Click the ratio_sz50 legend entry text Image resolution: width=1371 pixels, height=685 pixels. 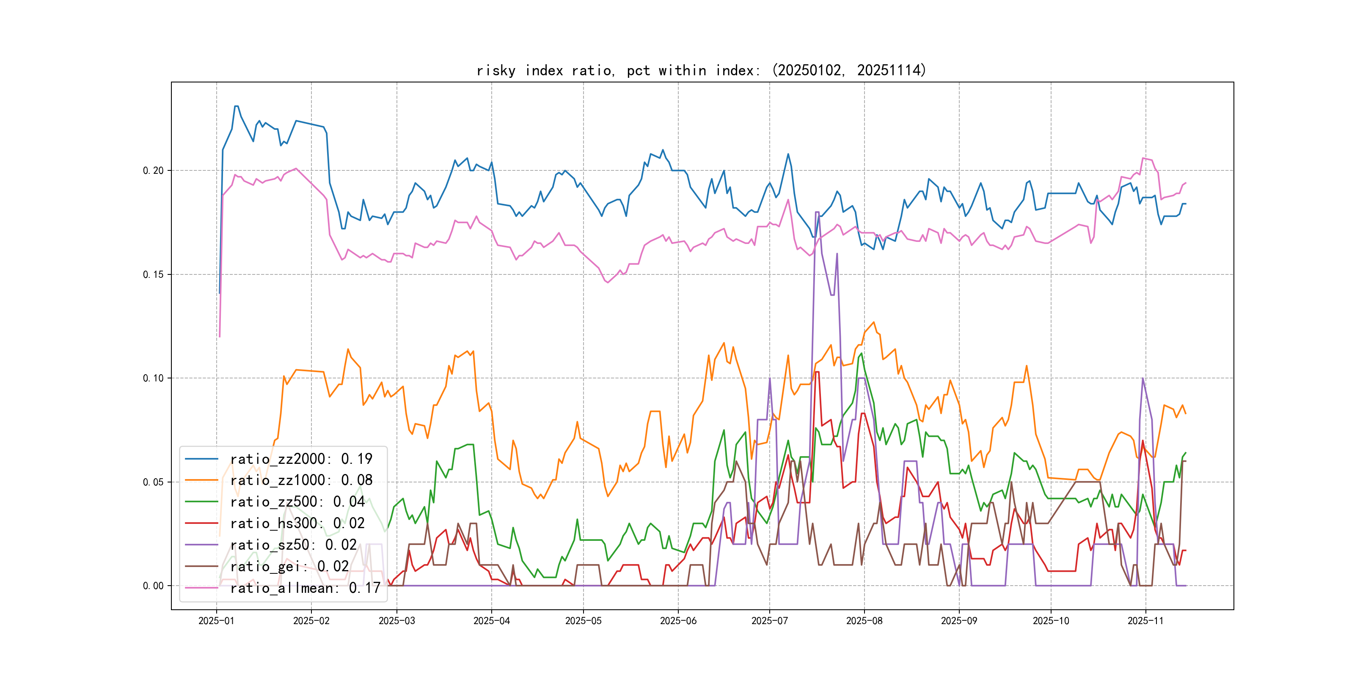click(293, 545)
